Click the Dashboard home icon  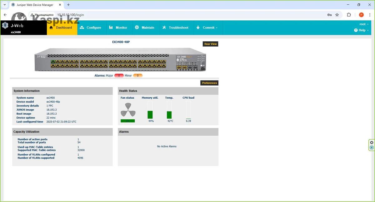click(x=51, y=28)
